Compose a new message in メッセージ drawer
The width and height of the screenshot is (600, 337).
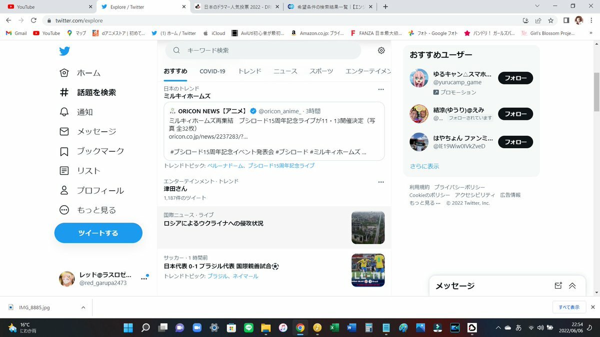click(x=558, y=286)
